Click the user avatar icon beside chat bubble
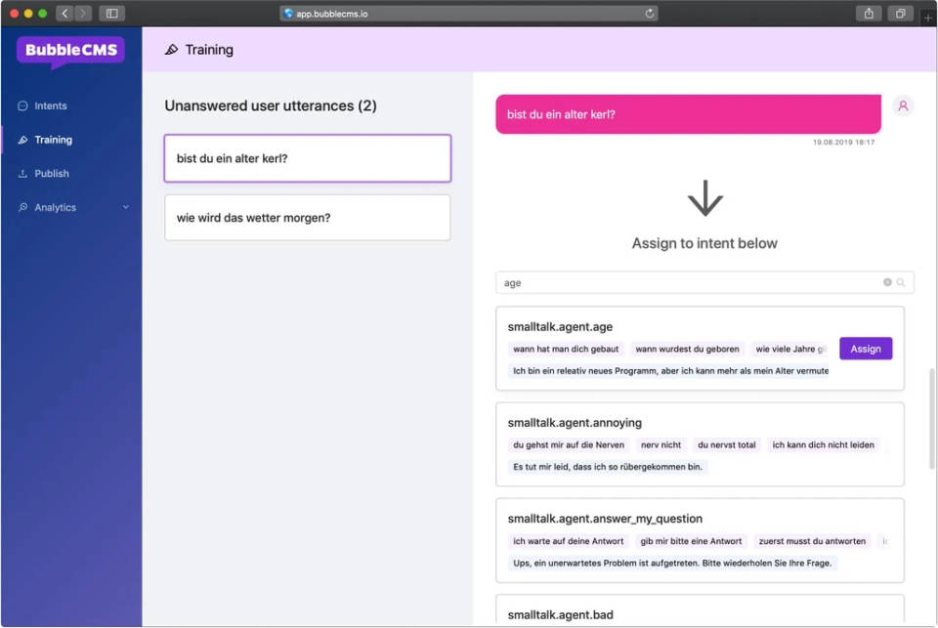The image size is (938, 628). tap(903, 106)
